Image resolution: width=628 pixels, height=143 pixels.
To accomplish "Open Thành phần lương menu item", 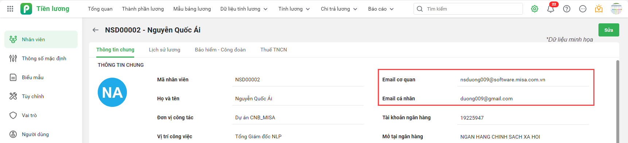I will pyautogui.click(x=143, y=9).
